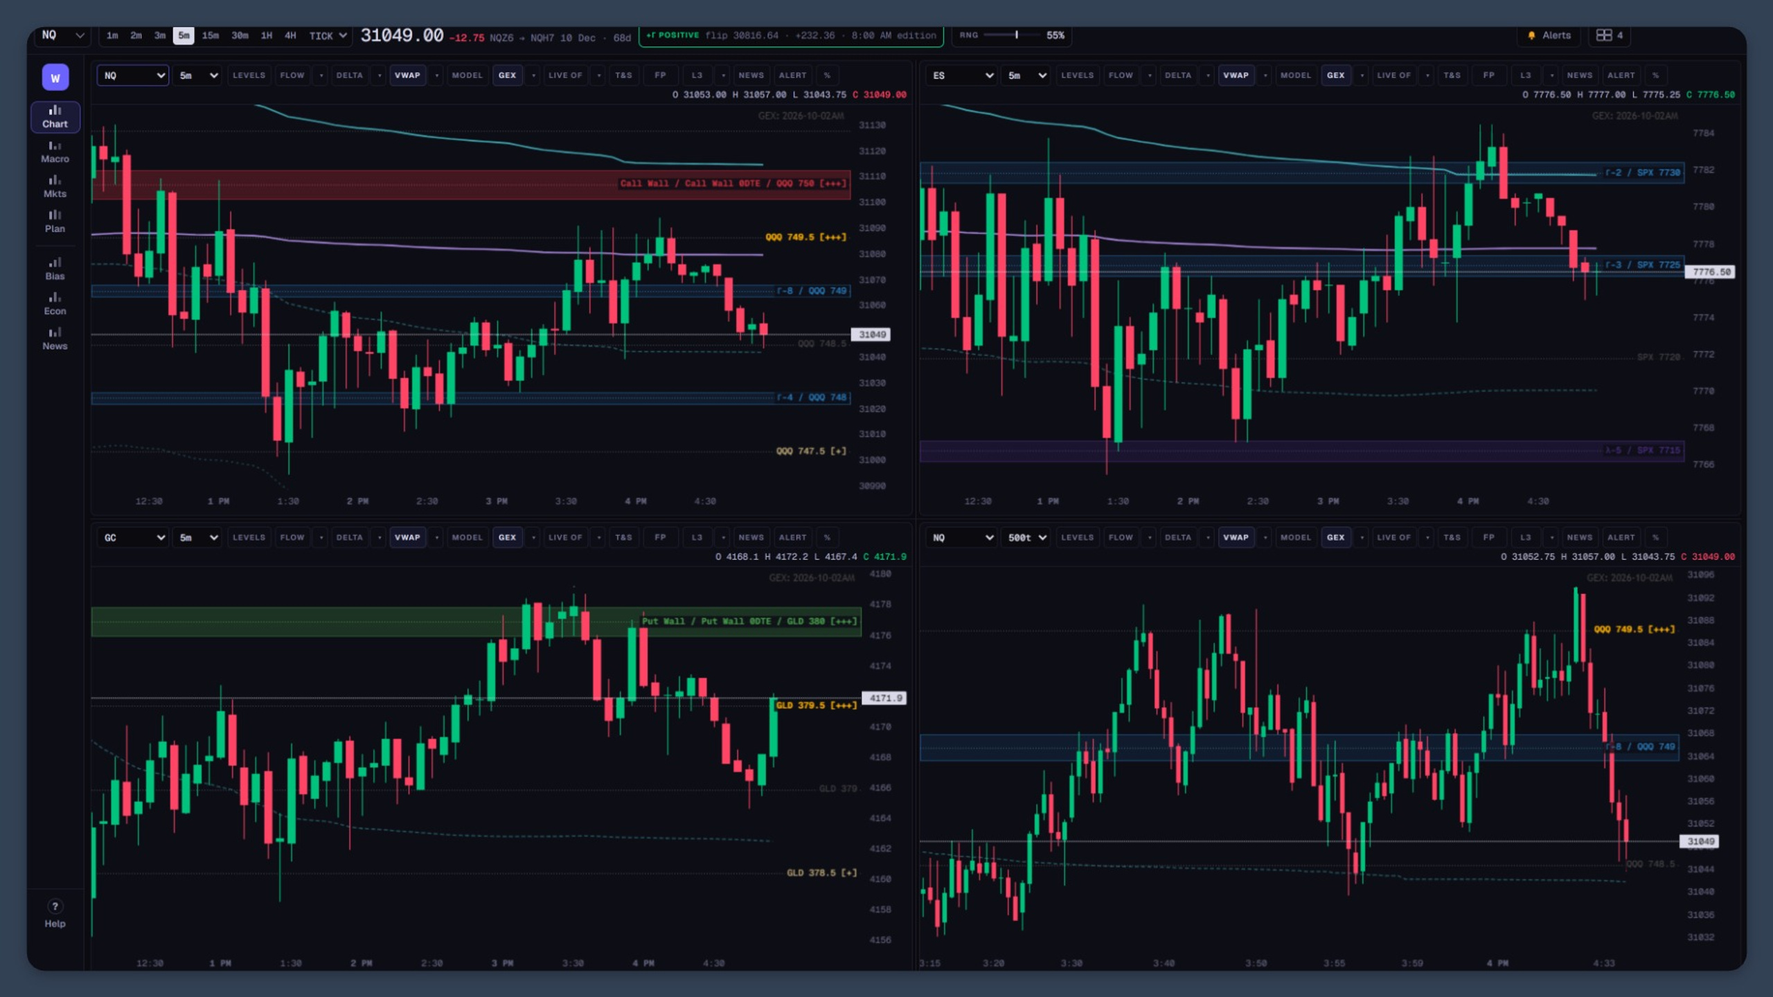Open the Mkts sidebar view
The height and width of the screenshot is (997, 1773).
point(55,187)
